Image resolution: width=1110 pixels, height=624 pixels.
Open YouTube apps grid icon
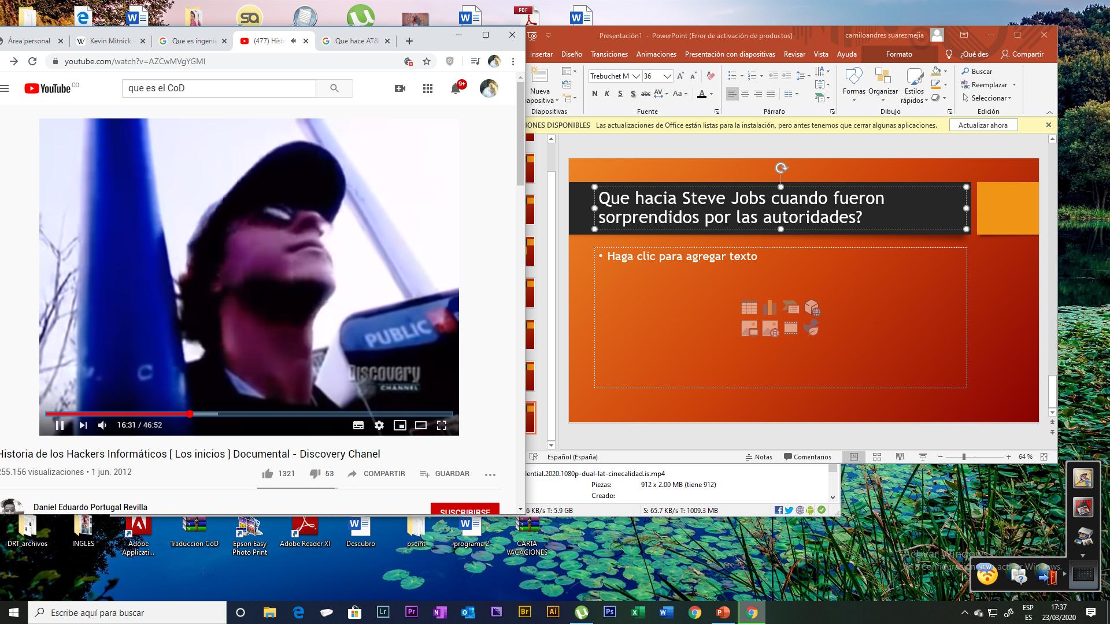coord(428,88)
